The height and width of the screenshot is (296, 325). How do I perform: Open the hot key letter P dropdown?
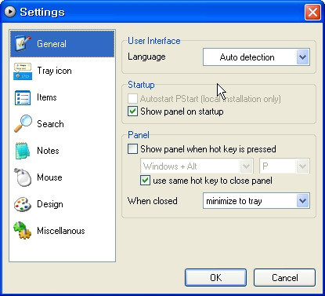click(284, 166)
